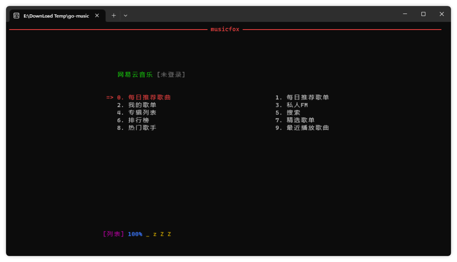Click the [列表] play mode indicator

click(113, 234)
